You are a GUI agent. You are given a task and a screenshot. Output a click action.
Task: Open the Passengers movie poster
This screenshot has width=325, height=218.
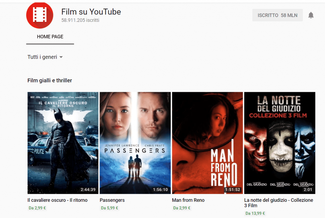tap(135, 143)
